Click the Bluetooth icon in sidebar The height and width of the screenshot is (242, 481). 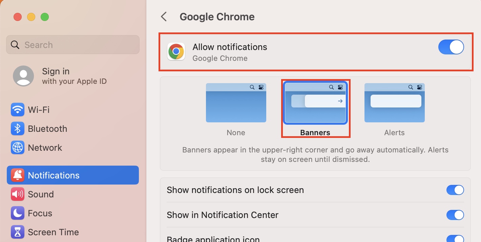pos(17,129)
